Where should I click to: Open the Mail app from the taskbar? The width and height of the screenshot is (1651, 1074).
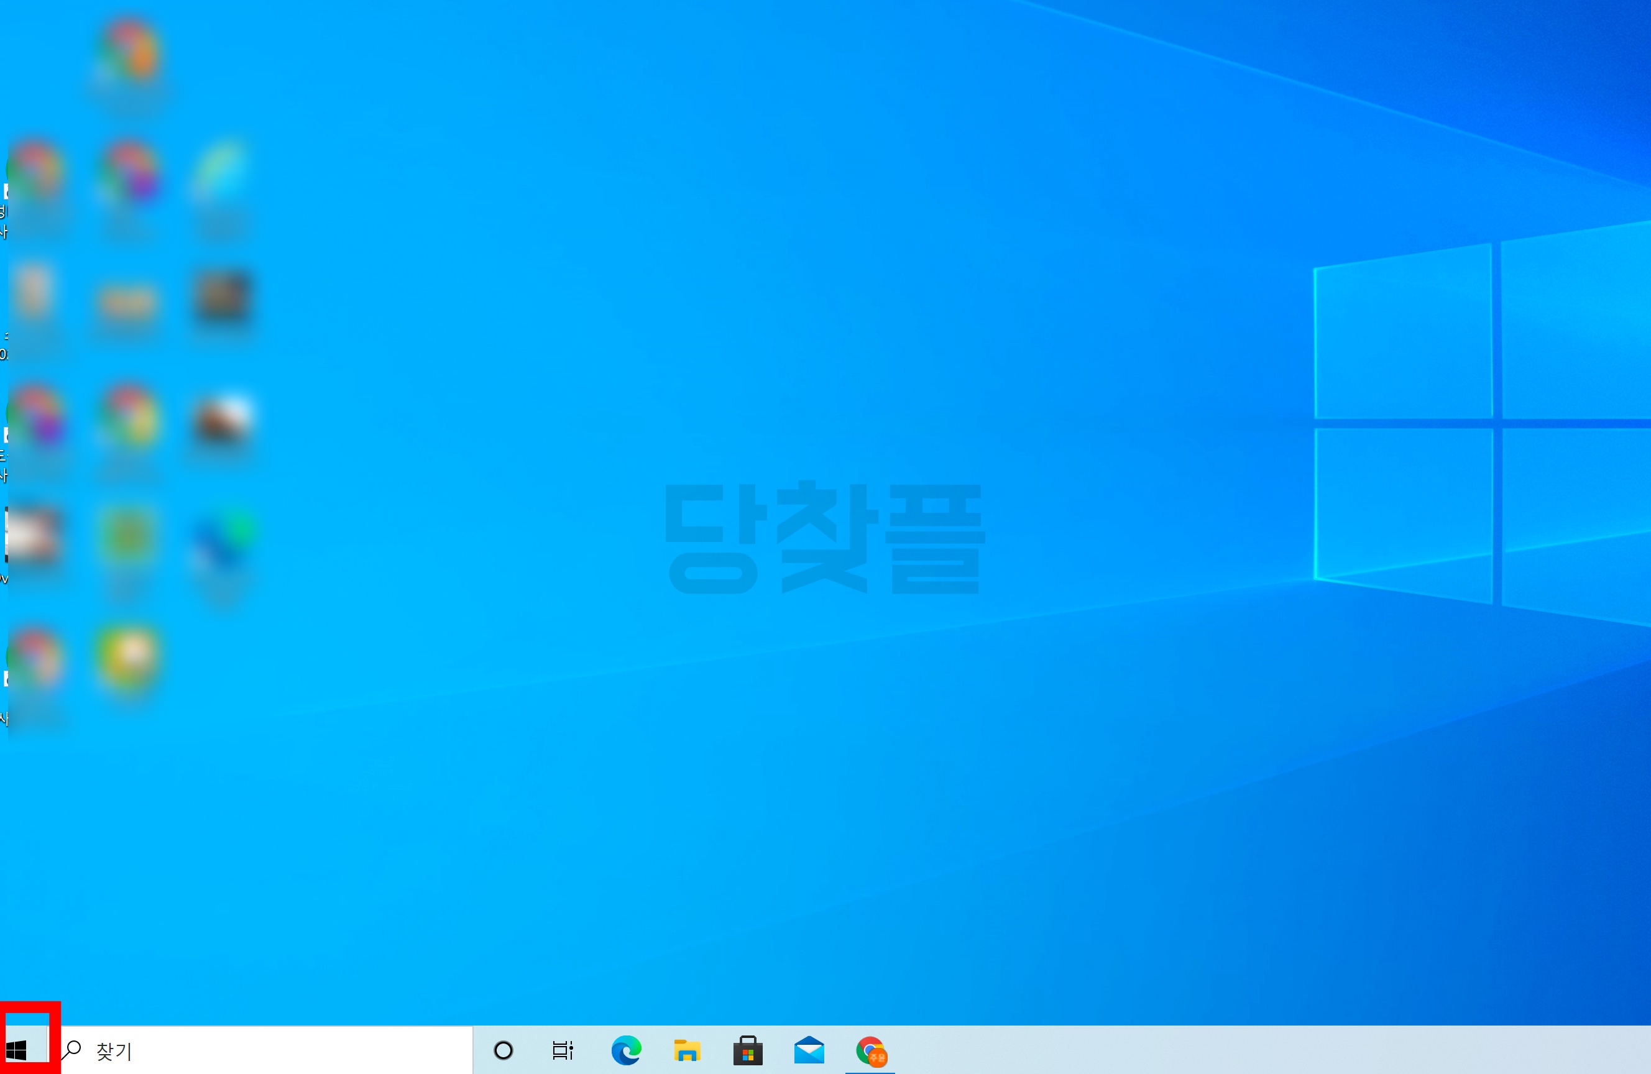tap(809, 1050)
